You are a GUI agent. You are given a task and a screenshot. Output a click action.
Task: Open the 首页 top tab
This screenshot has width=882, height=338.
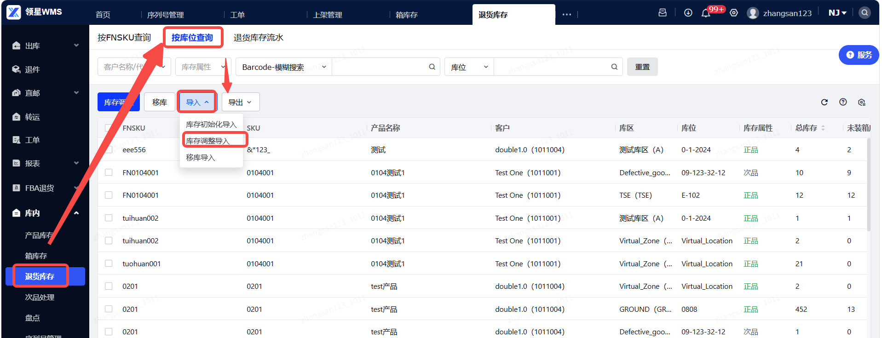pyautogui.click(x=103, y=15)
